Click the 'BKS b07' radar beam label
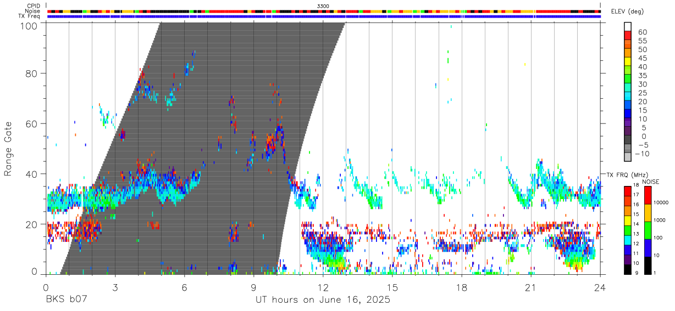Screen dimensions: 675x311 pyautogui.click(x=66, y=300)
